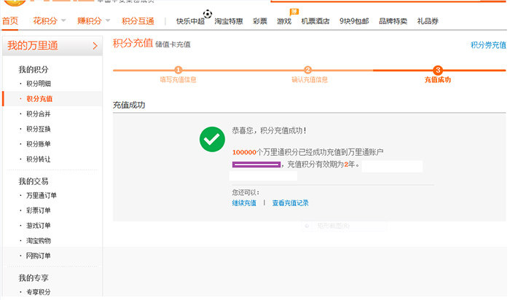
Task: Click 继续充值 link
Action: [244, 203]
